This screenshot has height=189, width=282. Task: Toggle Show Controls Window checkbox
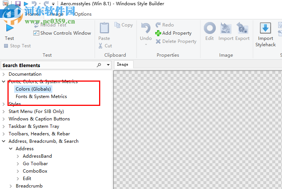click(36, 33)
